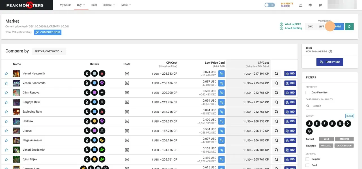This screenshot has height=169, width=362.
Task: Select the Reward edition icon with letter R
Action: pyautogui.click(x=332, y=123)
